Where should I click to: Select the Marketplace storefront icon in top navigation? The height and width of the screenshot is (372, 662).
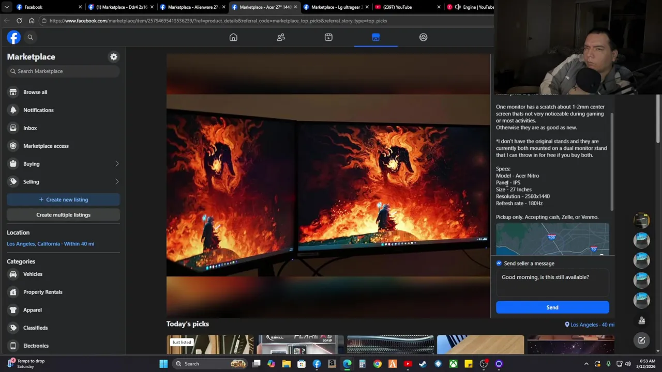click(376, 37)
